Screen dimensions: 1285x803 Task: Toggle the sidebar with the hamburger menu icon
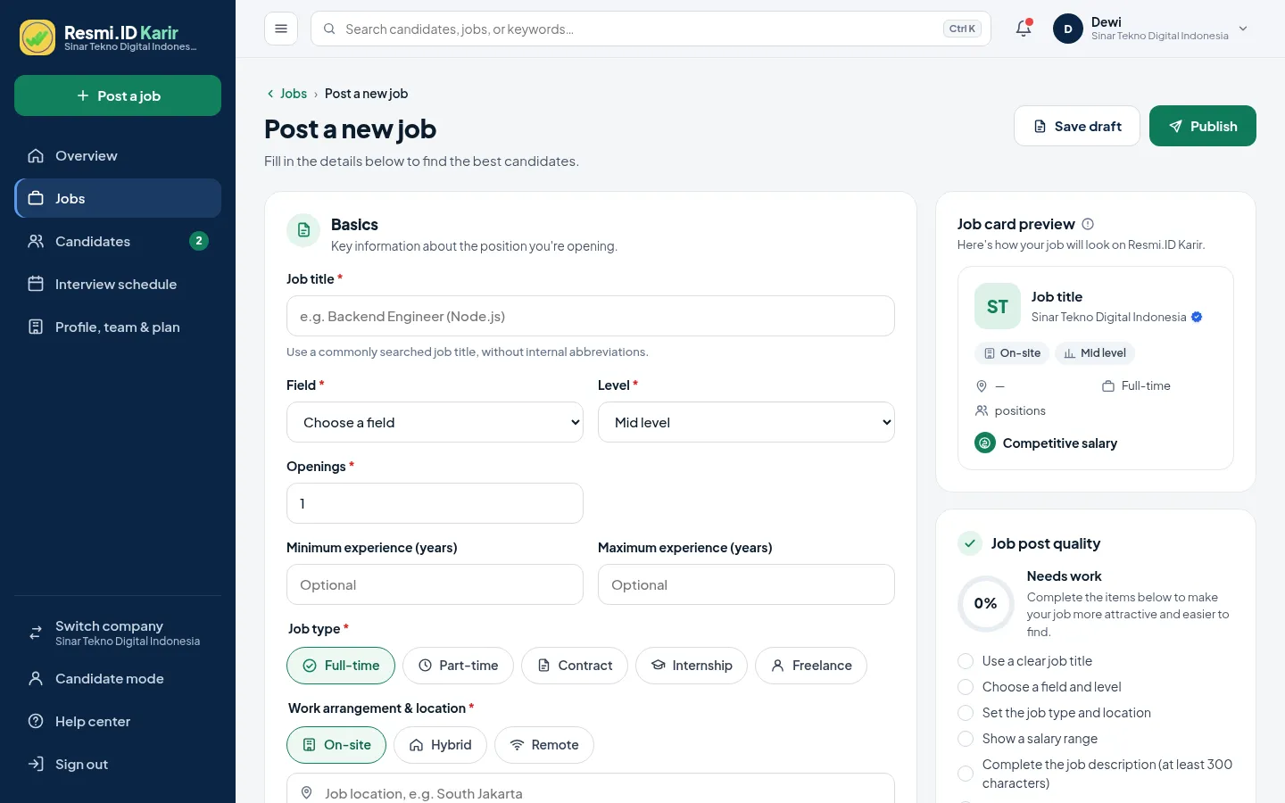(x=281, y=29)
